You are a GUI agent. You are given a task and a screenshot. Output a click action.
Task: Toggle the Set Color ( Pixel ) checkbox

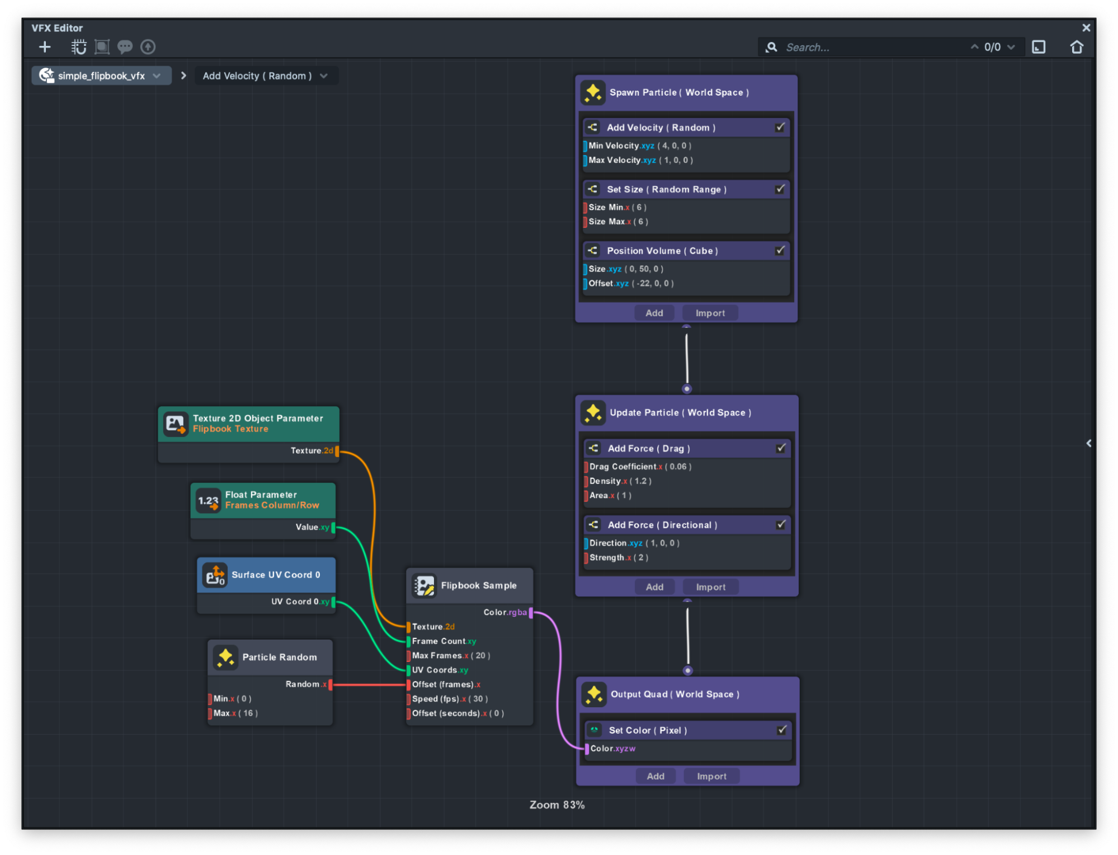tap(782, 730)
